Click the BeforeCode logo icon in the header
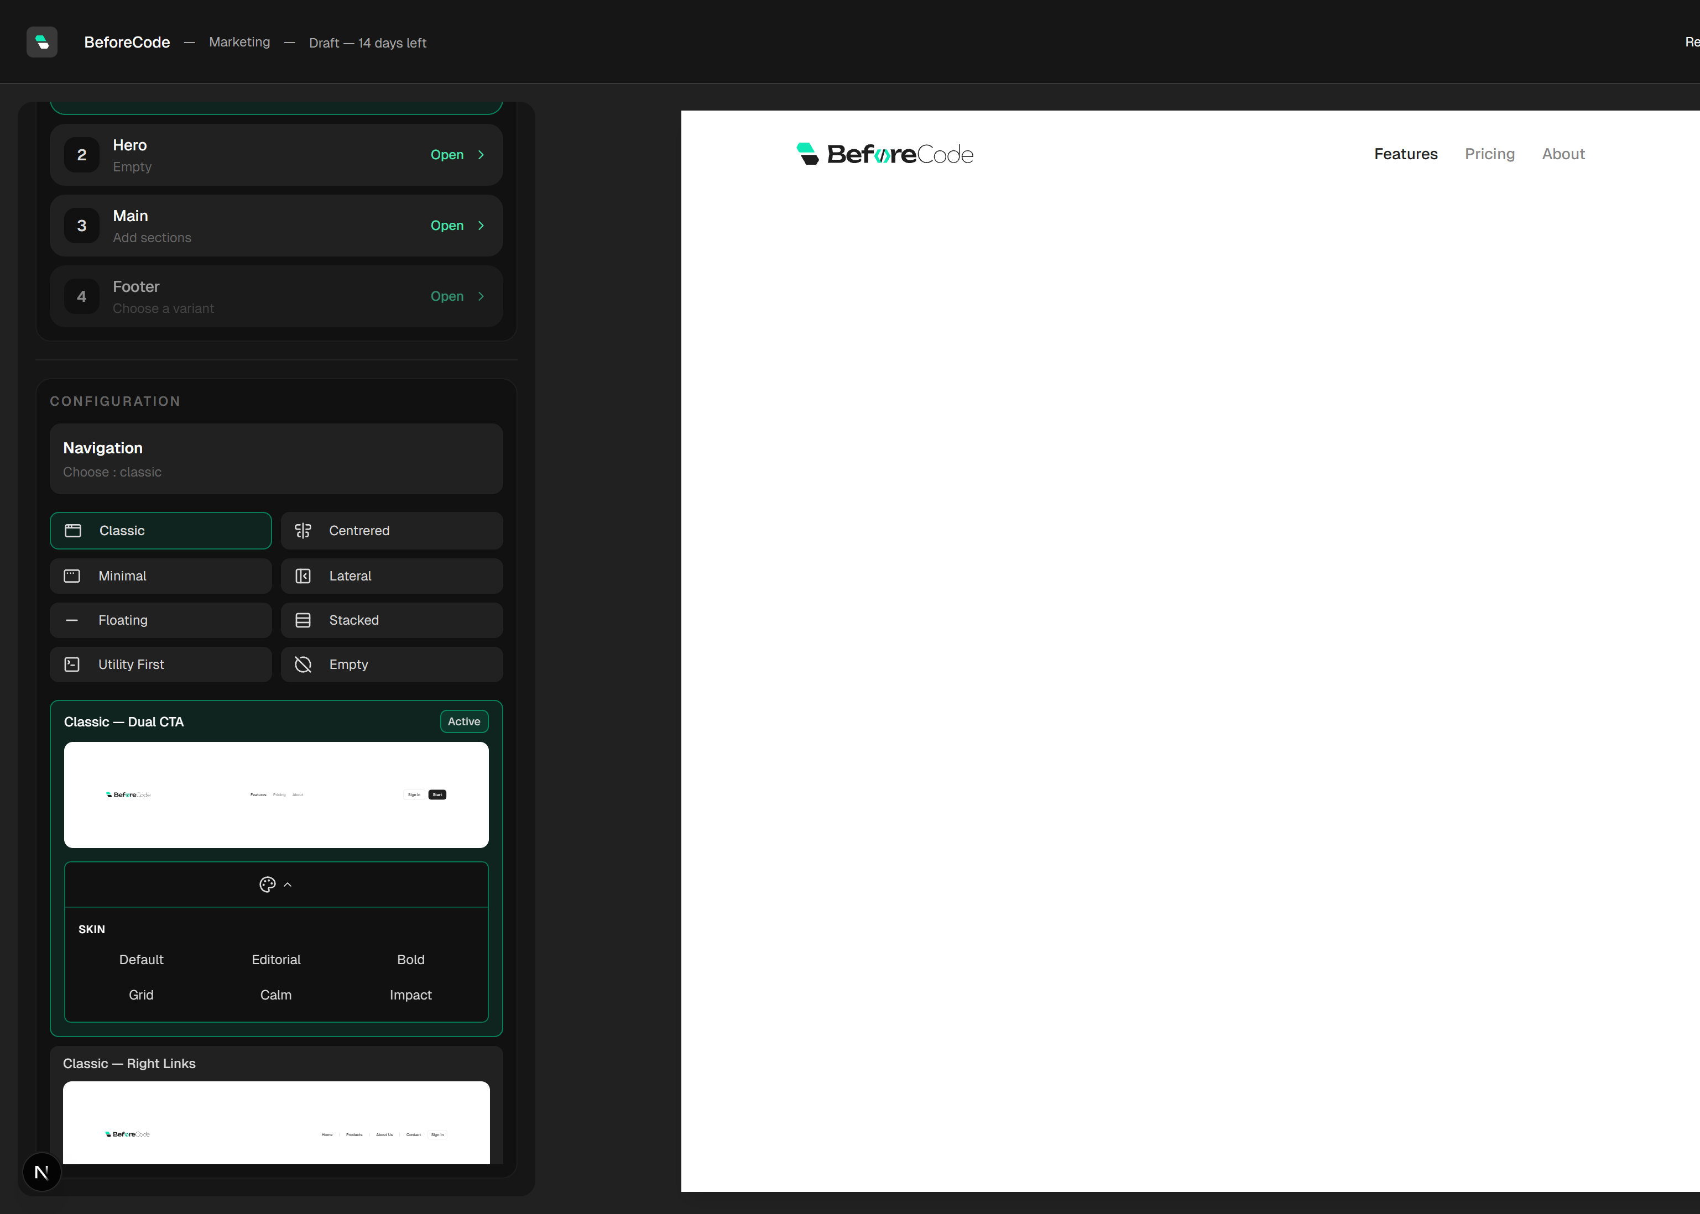 tap(42, 42)
